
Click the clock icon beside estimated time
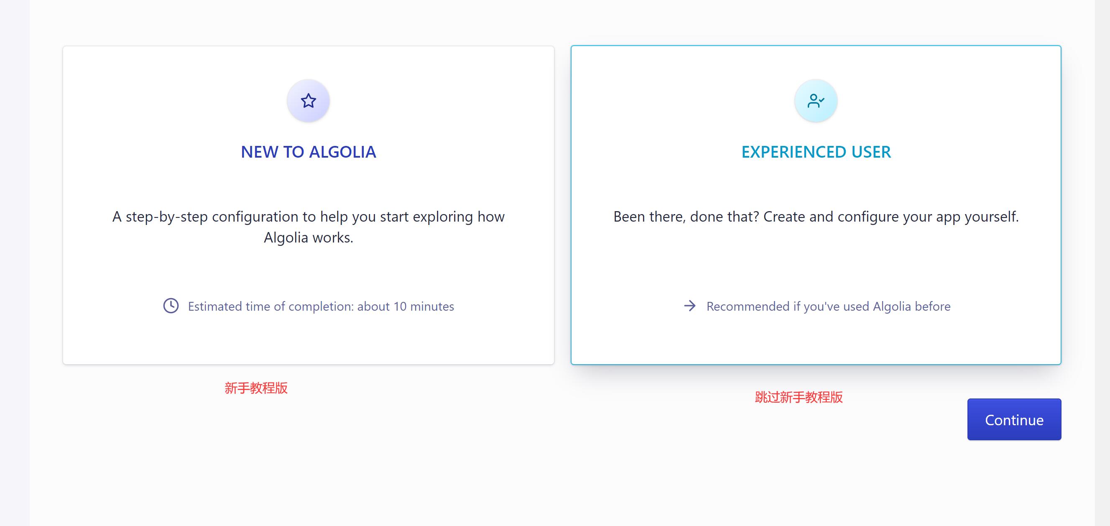pyautogui.click(x=171, y=306)
